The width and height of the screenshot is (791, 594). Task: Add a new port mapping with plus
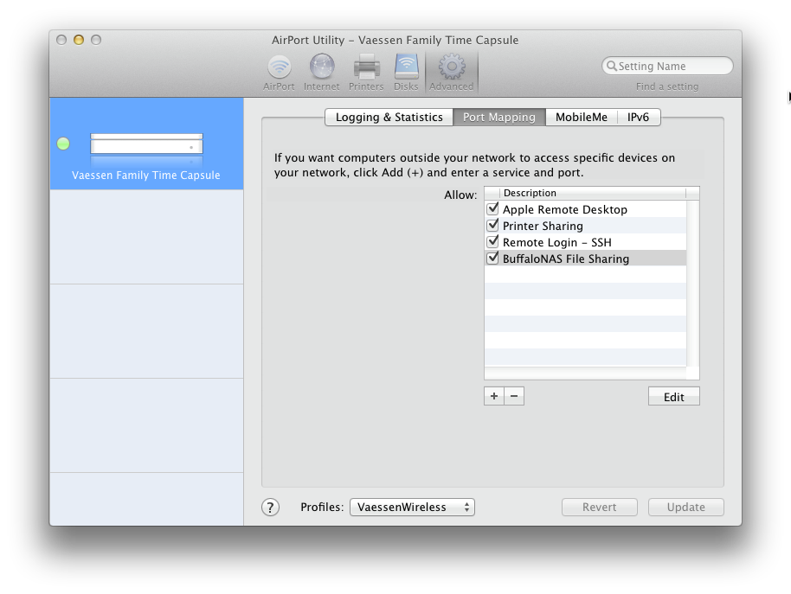coord(494,396)
